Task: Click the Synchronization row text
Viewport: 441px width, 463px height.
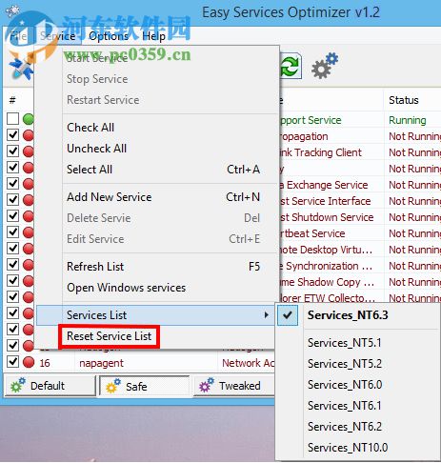Action: click(327, 266)
